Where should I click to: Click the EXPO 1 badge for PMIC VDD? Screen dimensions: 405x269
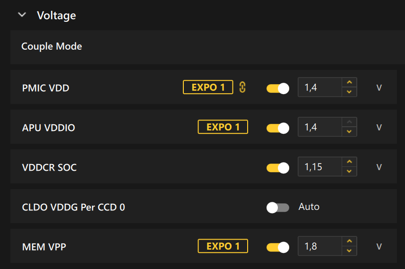(208, 87)
